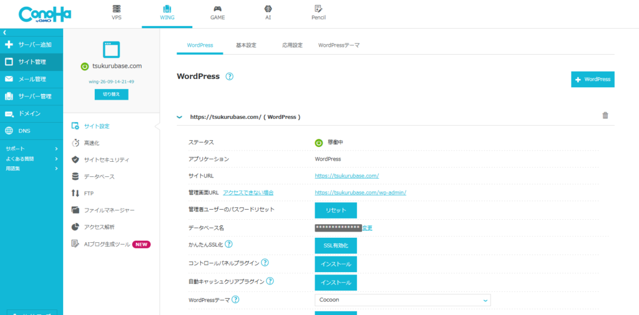Click the NEW badge on AIブログ生成ツール
639x315 pixels.
(x=142, y=244)
